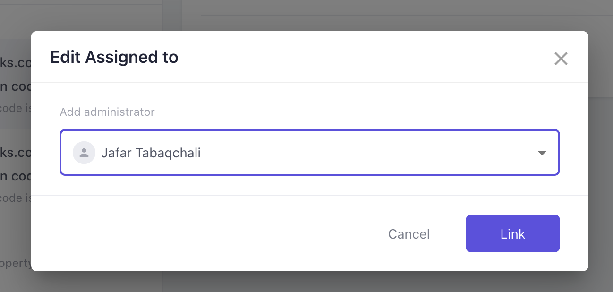This screenshot has height=292, width=613.
Task: Expand the administrator dropdown arrow
Action: (542, 153)
